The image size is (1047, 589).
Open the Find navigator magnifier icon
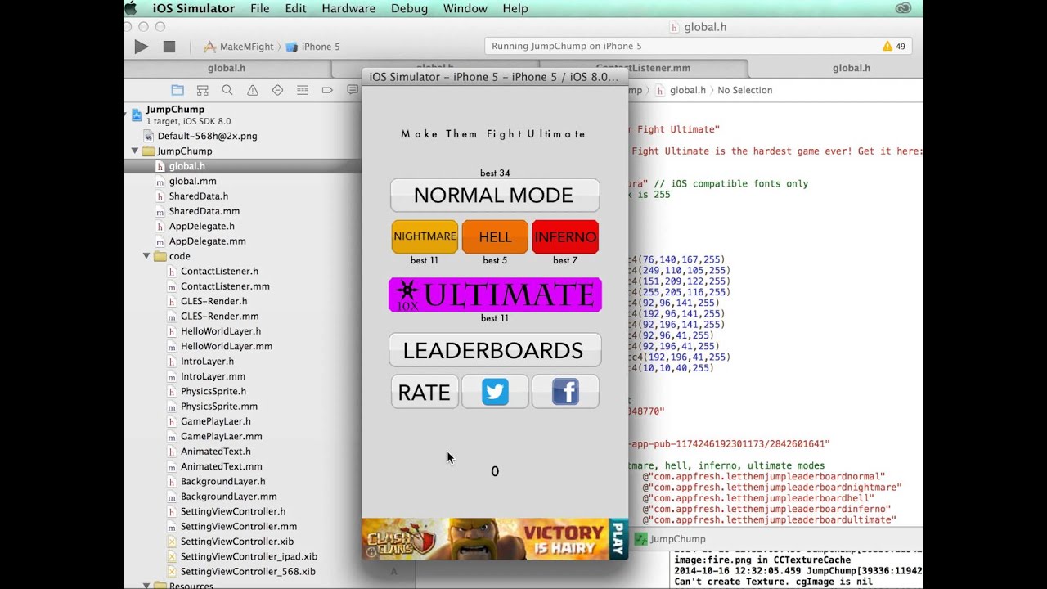click(x=227, y=90)
